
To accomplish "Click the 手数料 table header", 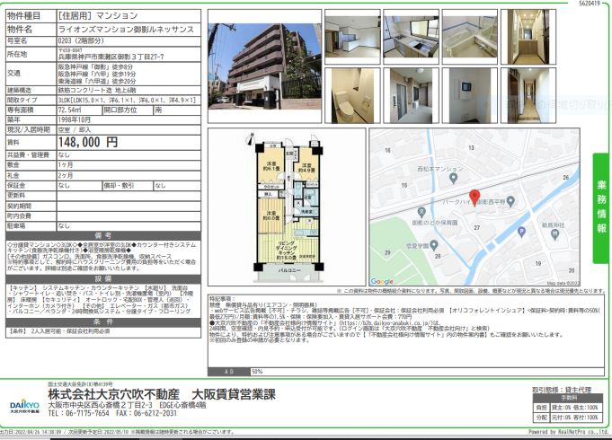I will point(570,398).
